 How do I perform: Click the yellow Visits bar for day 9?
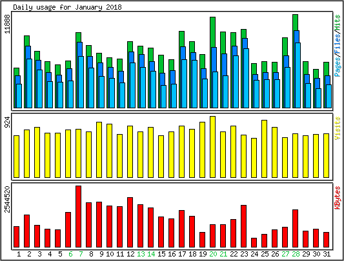click(99, 150)
